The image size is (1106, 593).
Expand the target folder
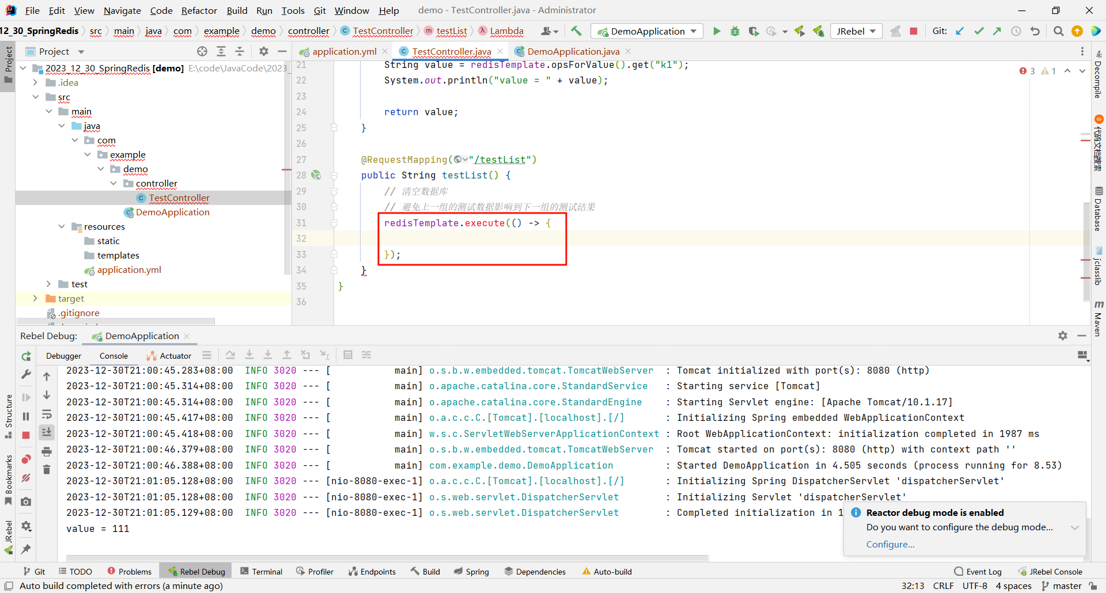35,298
